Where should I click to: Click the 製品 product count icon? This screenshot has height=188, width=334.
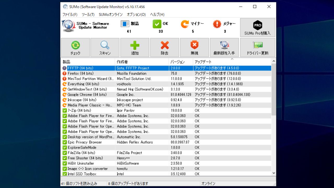[125, 24]
